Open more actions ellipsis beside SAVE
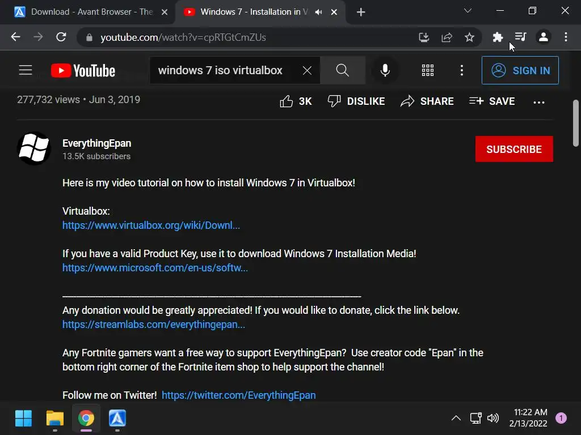This screenshot has height=435, width=581. (539, 102)
